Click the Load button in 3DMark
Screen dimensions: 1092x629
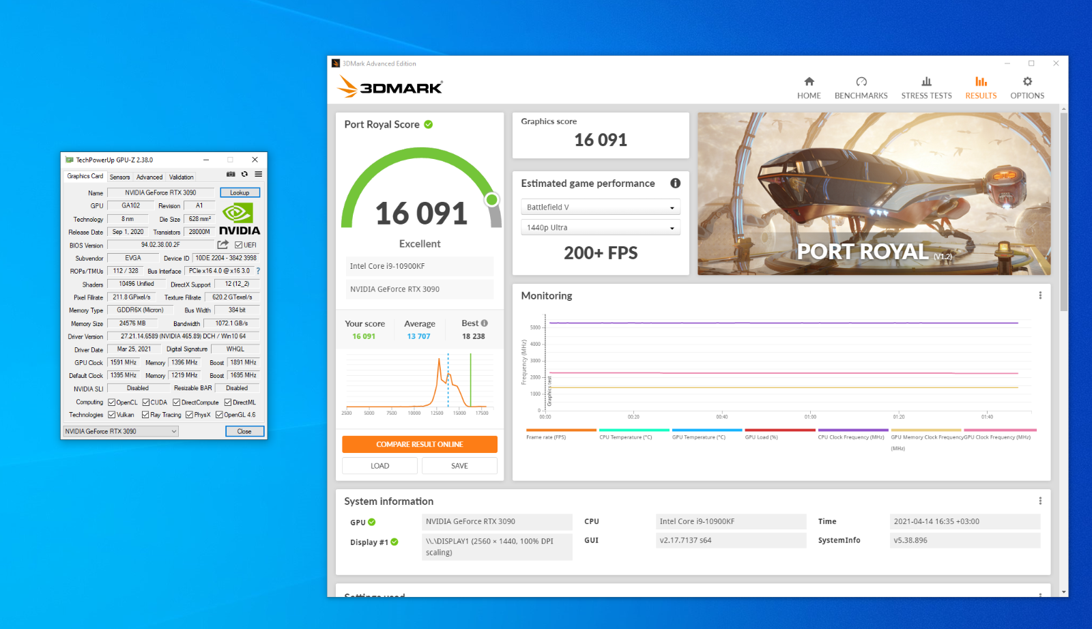click(x=380, y=466)
